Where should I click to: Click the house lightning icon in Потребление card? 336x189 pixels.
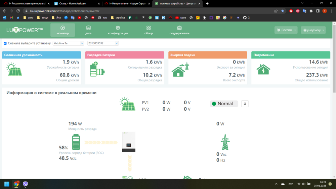click(263, 69)
